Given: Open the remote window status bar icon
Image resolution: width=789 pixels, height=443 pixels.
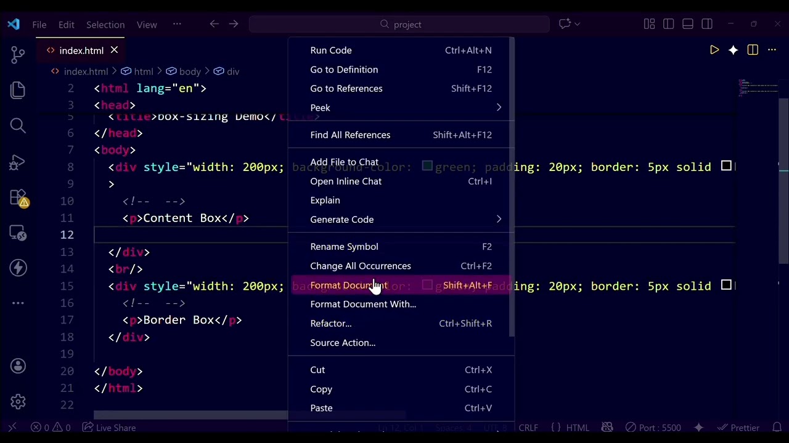Looking at the screenshot, I should 12,428.
